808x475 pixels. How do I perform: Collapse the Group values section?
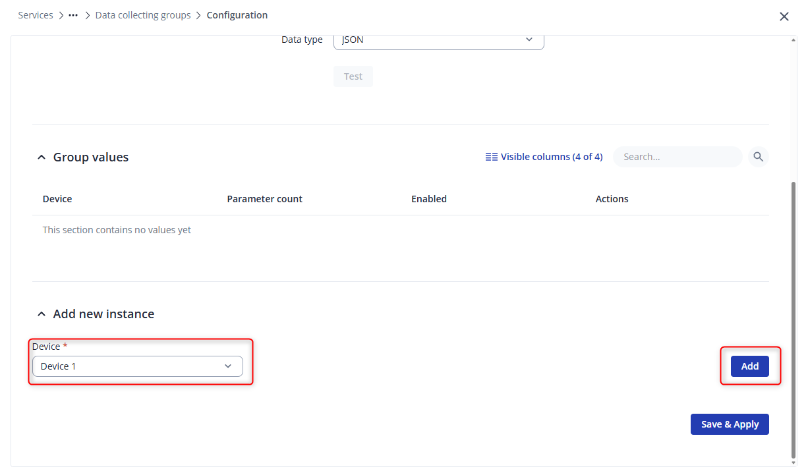pyautogui.click(x=42, y=157)
